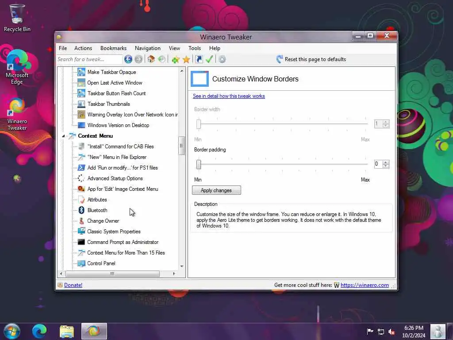This screenshot has height=340, width=453.
Task: Click the blue Back navigation arrow
Action: [128, 59]
